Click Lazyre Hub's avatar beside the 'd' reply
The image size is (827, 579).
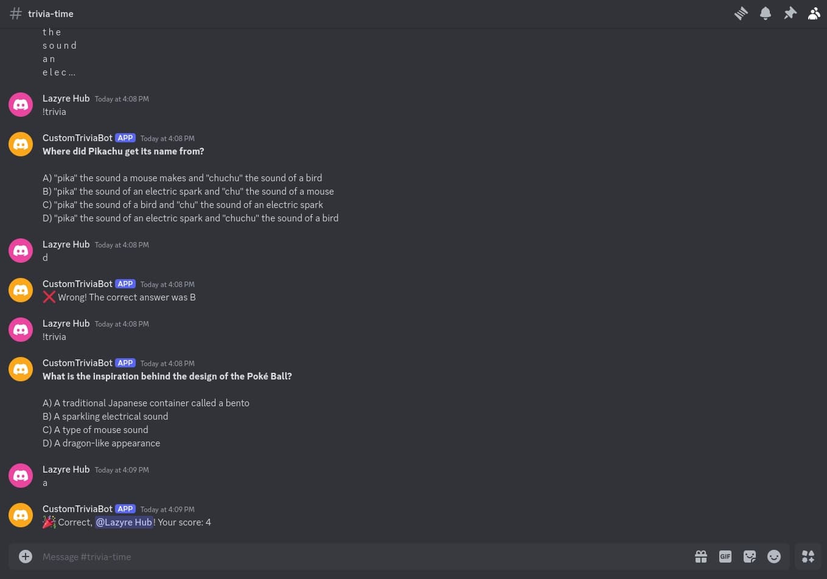tap(21, 250)
